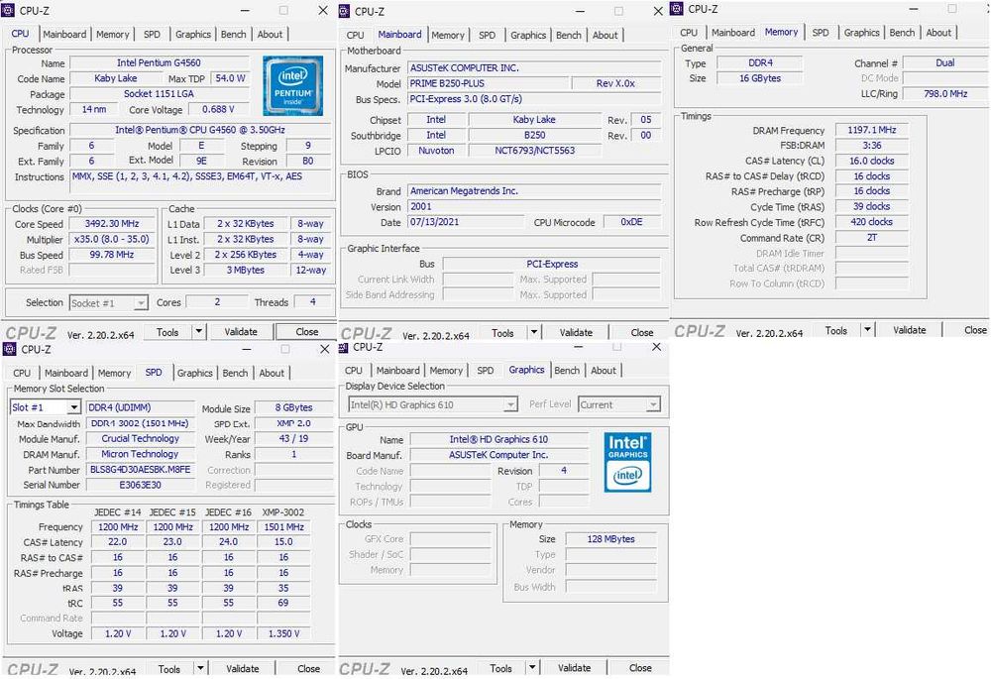Click Validate in the Graphics window
991x679 pixels.
point(574,667)
